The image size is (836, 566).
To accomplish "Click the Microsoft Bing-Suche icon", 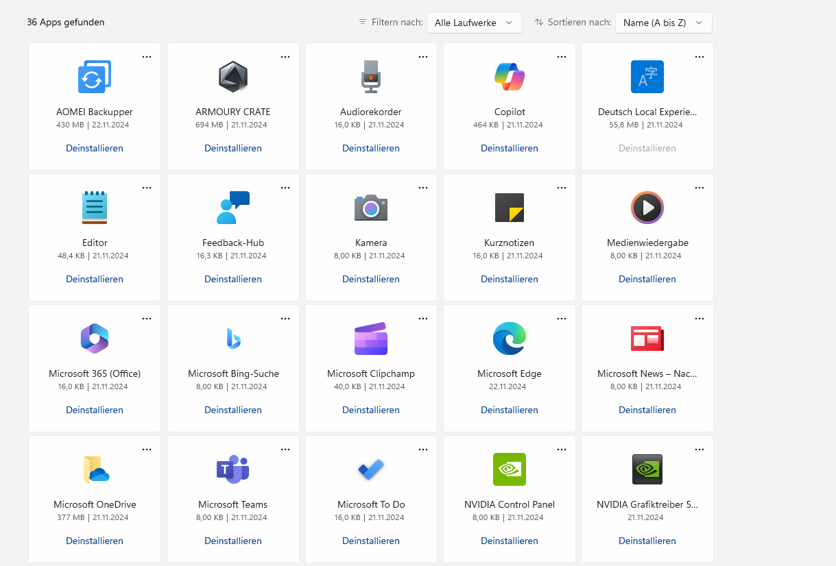I will coord(233,339).
